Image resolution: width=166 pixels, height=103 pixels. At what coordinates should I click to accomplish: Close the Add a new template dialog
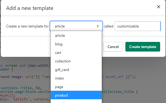point(158,7)
